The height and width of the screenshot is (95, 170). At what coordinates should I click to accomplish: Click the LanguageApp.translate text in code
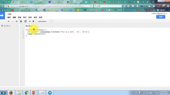(x=49, y=32)
